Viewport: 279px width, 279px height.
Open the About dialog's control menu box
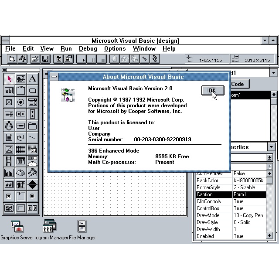coord(54,77)
